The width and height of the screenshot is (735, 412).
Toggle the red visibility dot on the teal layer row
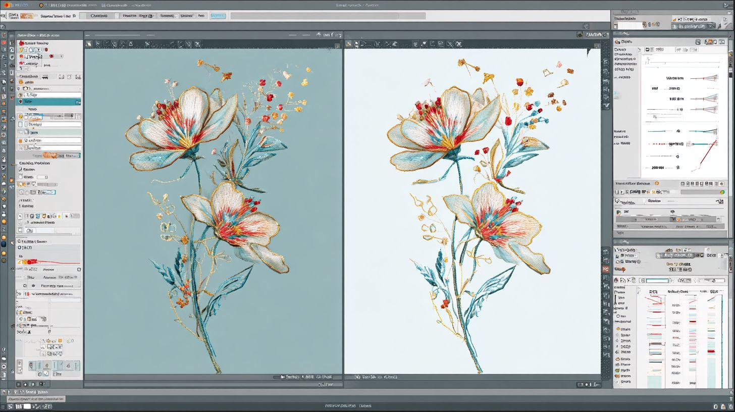click(21, 102)
